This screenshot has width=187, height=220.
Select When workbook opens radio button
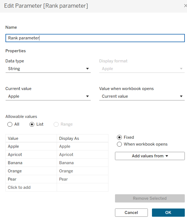119,144
